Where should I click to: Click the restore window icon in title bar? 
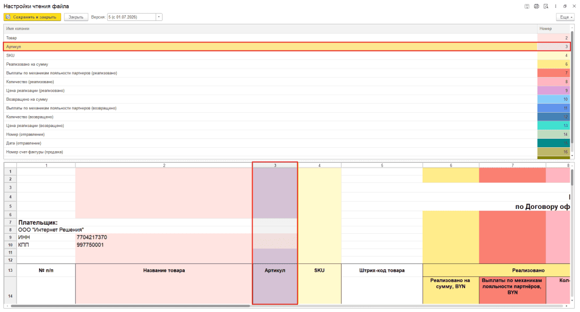click(565, 6)
